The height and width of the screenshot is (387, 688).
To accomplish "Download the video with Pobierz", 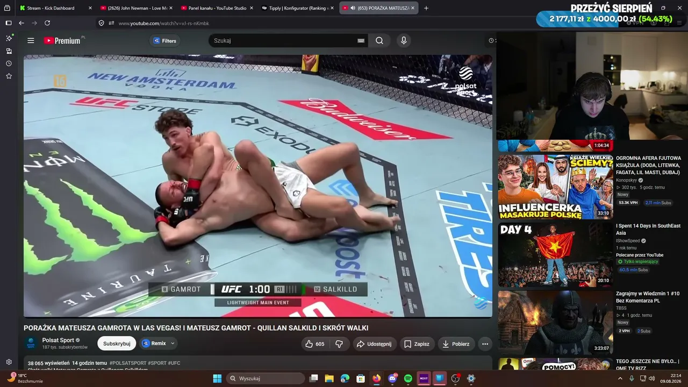I will coord(456,344).
